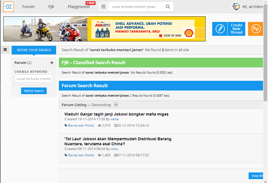Image resolution: width=270 pixels, height=183 pixels.
Task: Open 'Tol Laut' Jokowi thread title
Action: coord(118,141)
